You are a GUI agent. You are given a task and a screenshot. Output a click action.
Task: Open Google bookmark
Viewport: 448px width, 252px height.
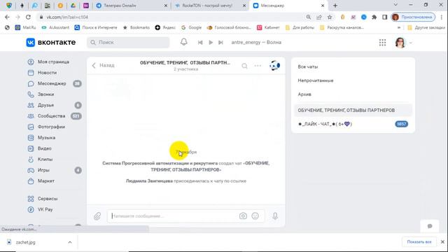coord(191,28)
